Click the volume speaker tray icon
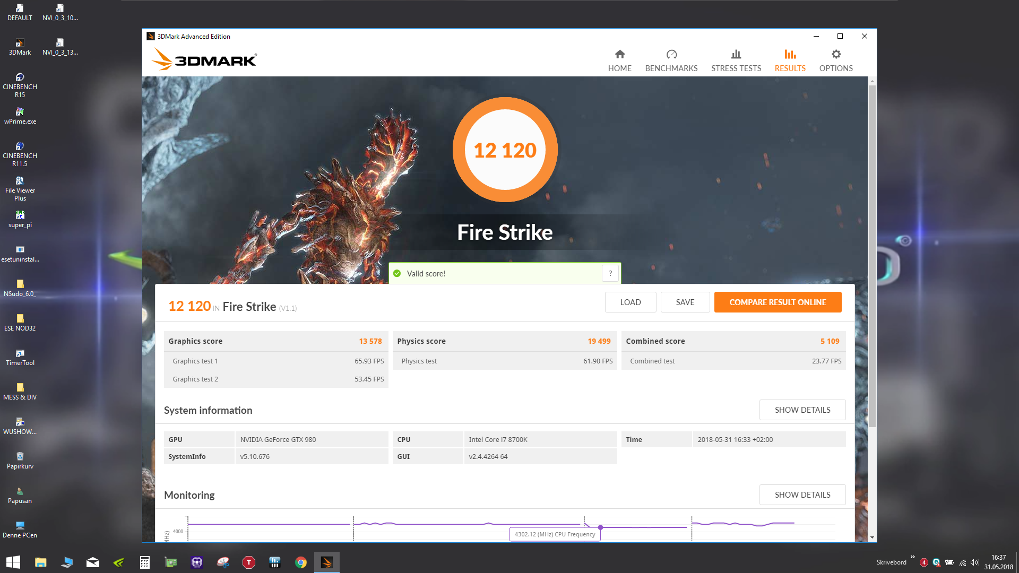The image size is (1019, 573). 974,562
